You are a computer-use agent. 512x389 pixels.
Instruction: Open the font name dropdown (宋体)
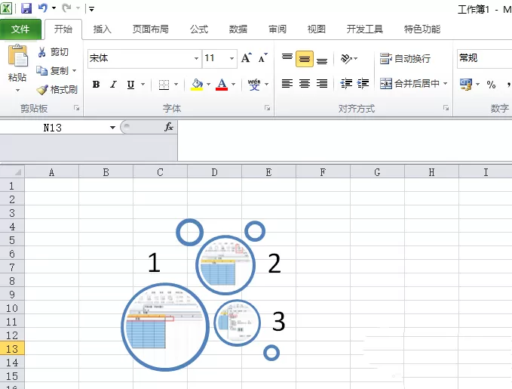coord(196,59)
